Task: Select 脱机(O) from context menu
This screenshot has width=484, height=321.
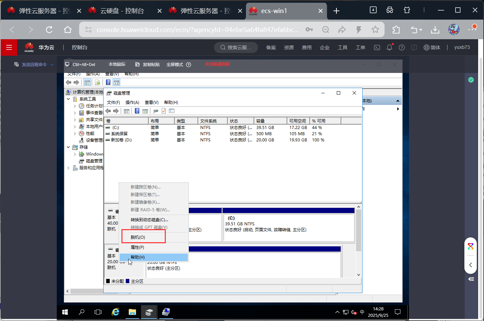Action: coord(154,237)
